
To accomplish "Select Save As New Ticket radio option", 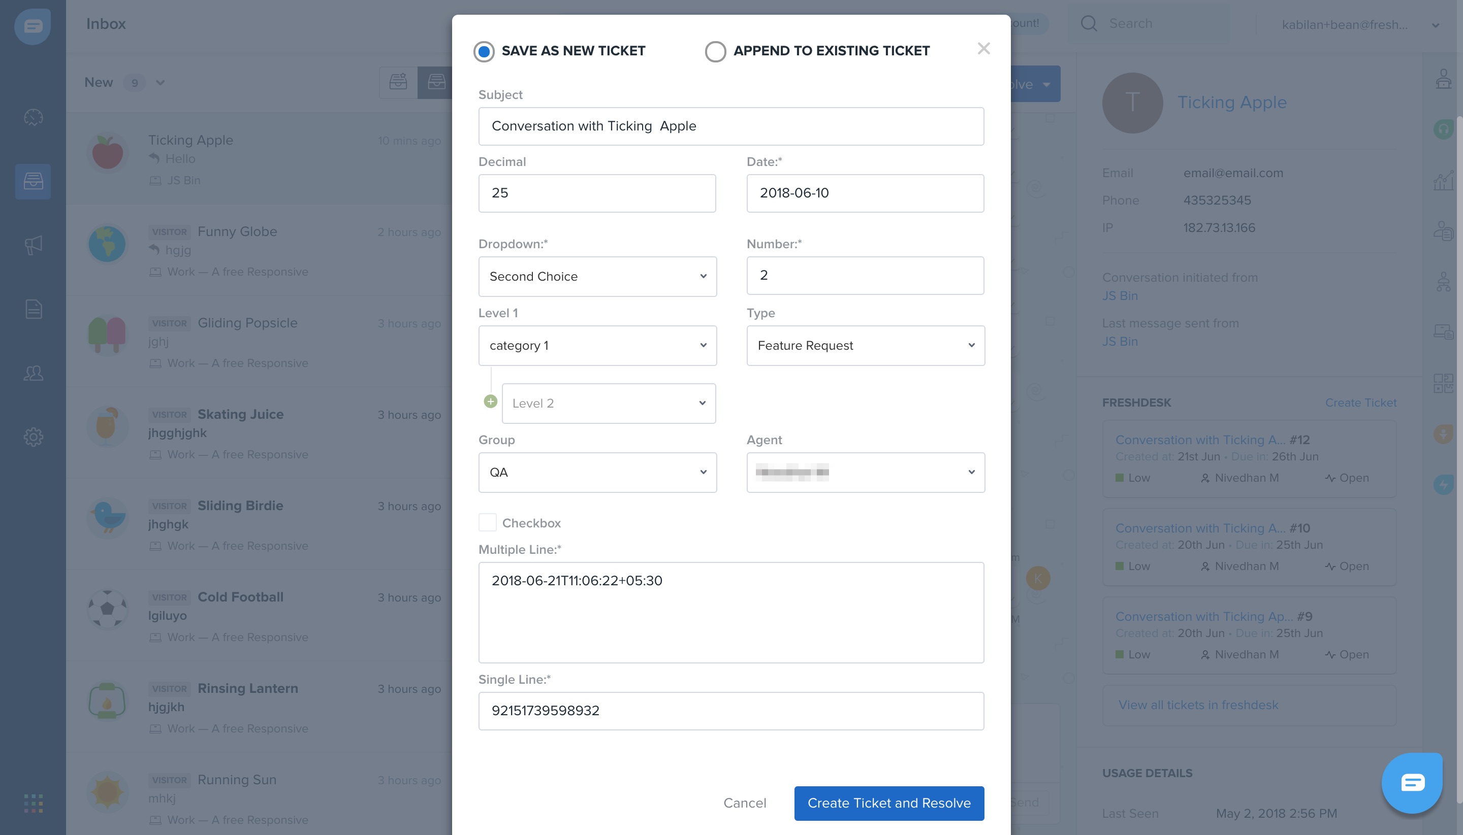I will [x=484, y=52].
